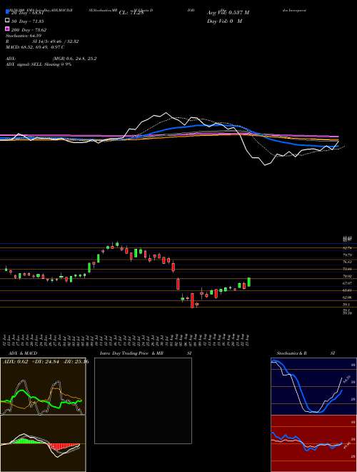This screenshot has height=472, width=357.
Task: Click the last green candlestick on right
Action: [248, 282]
